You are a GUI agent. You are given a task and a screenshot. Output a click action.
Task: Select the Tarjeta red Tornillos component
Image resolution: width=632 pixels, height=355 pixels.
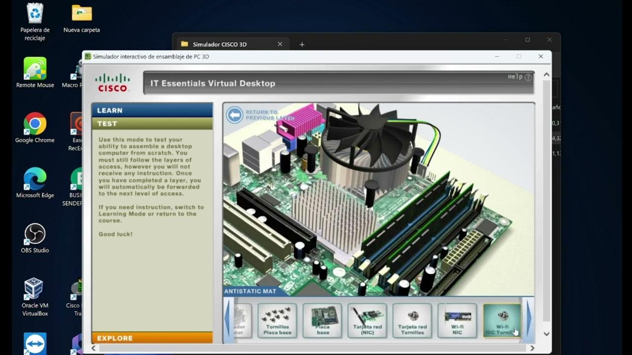pos(412,320)
